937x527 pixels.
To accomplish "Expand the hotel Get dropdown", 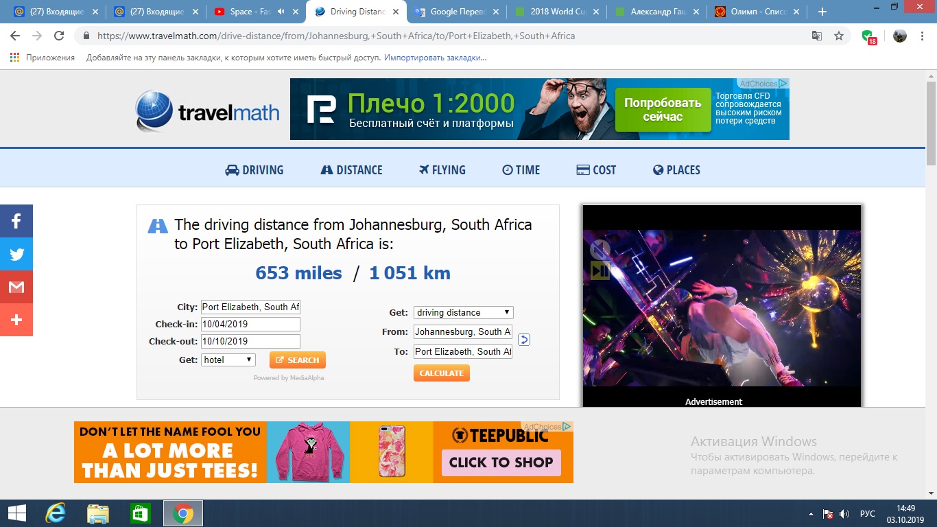I will click(228, 360).
